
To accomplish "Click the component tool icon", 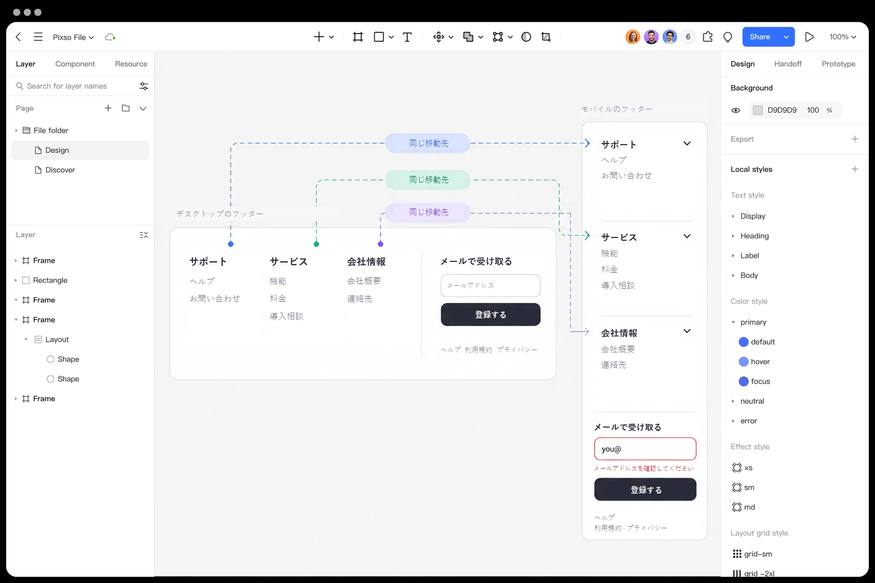I will [x=439, y=37].
